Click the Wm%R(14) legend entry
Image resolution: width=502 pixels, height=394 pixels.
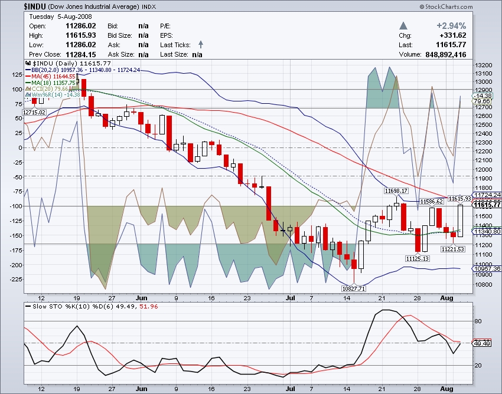click(53, 95)
